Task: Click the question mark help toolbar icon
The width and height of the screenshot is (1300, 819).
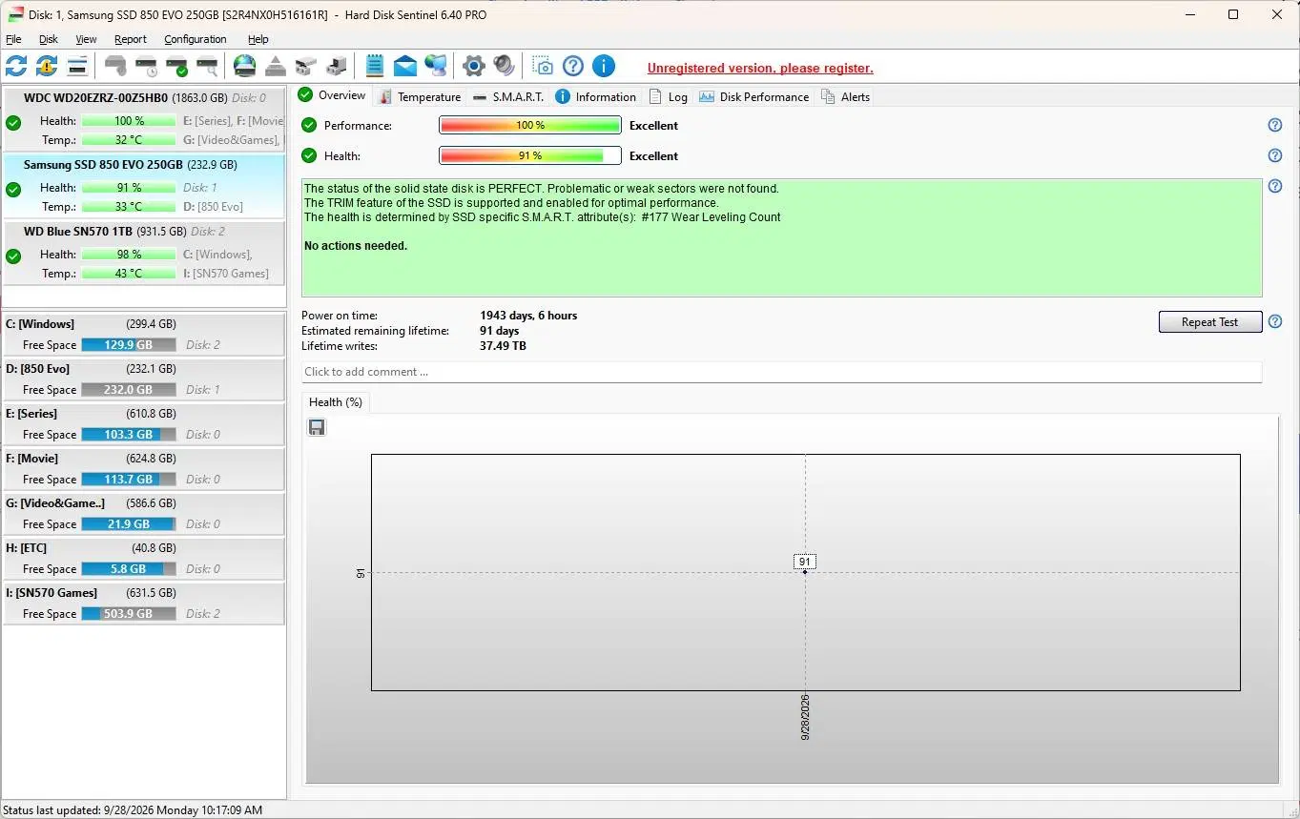Action: (573, 66)
